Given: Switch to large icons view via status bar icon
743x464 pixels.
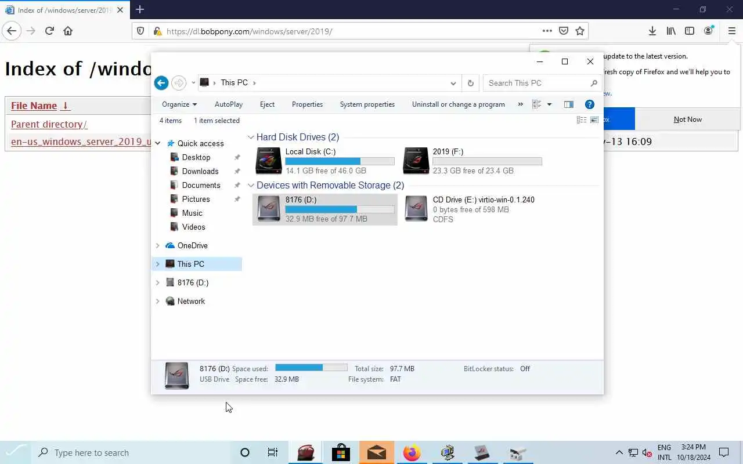Looking at the screenshot, I should click(x=594, y=120).
